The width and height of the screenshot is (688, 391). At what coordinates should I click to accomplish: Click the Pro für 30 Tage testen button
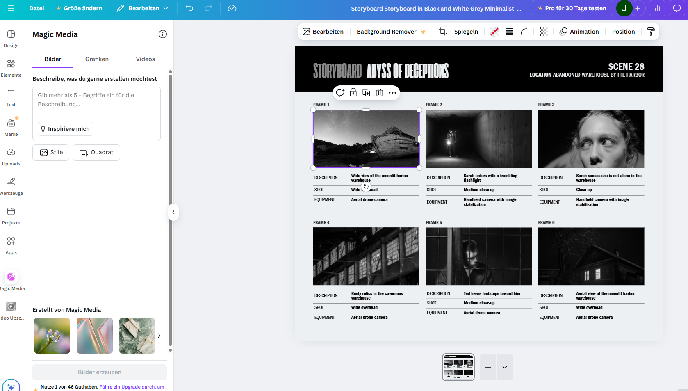click(572, 8)
